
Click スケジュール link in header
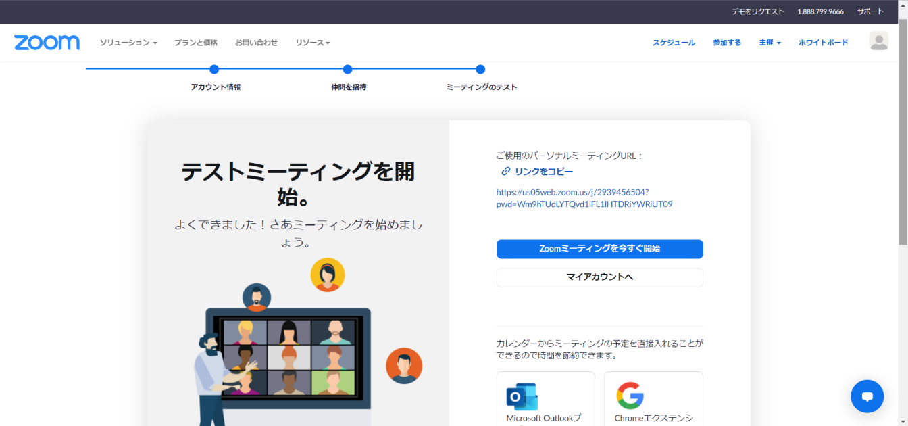pyautogui.click(x=673, y=43)
